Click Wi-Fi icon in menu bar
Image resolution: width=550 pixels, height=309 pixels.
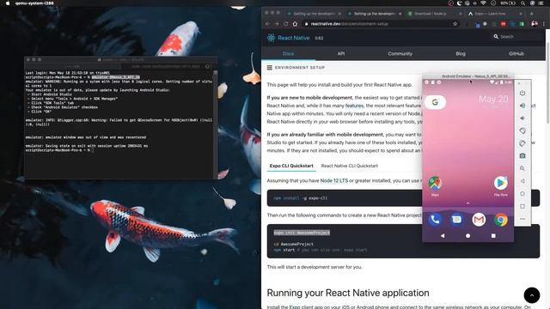483,3
